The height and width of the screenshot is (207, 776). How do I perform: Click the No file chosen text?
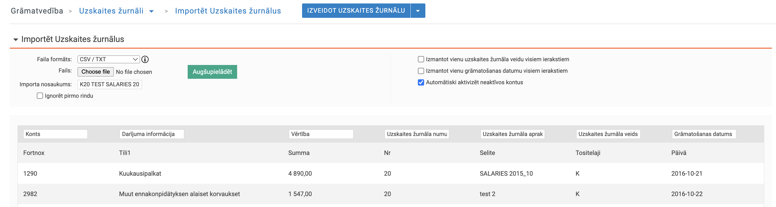tap(134, 72)
